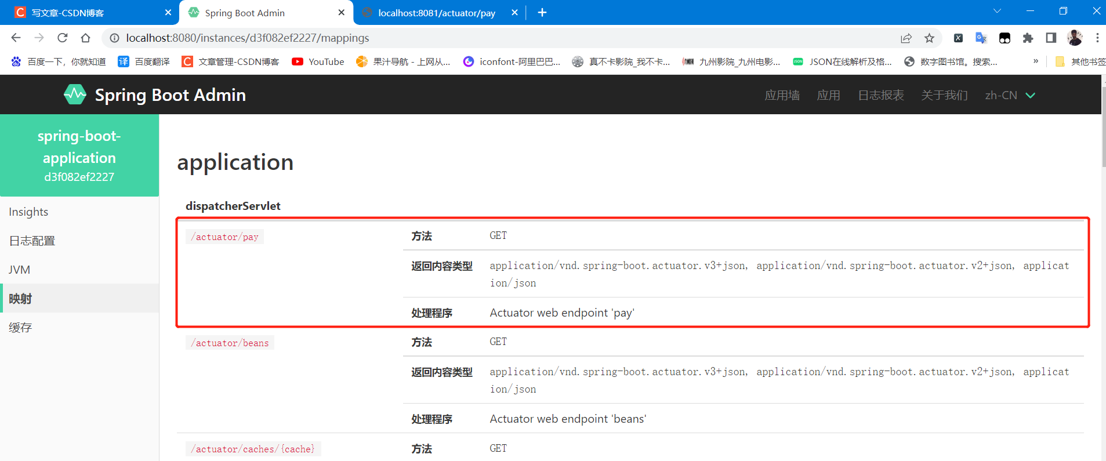Click handler text Actuator web endpoint 'pay'
Screen dimensions: 1106x461
click(562, 313)
